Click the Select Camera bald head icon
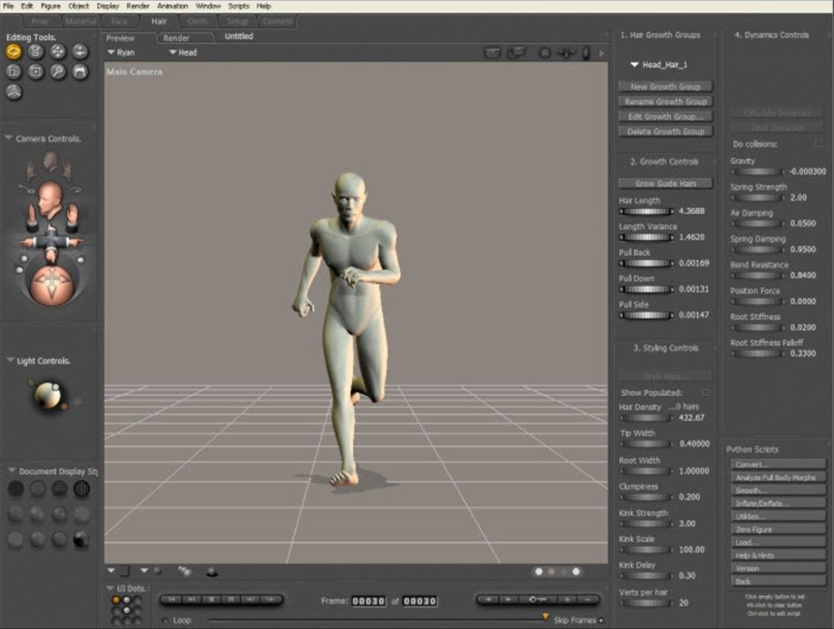 coord(50,199)
